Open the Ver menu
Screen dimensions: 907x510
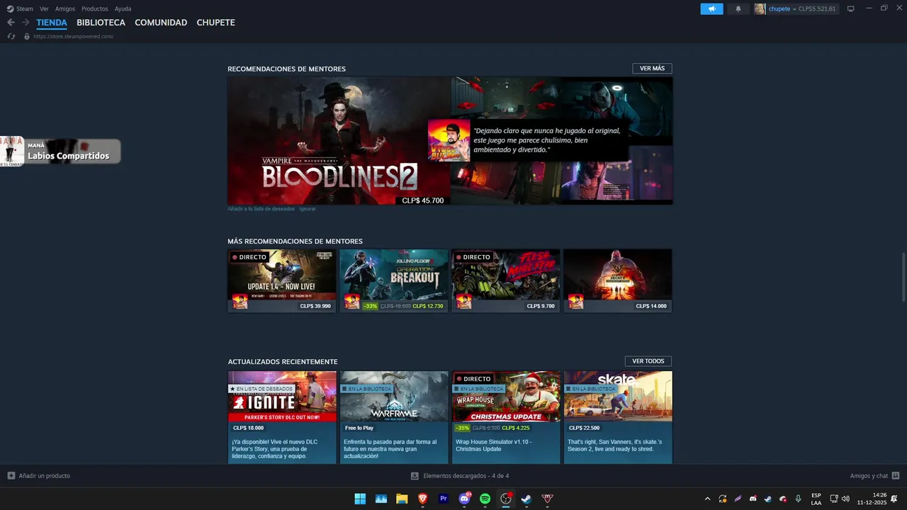tap(44, 8)
